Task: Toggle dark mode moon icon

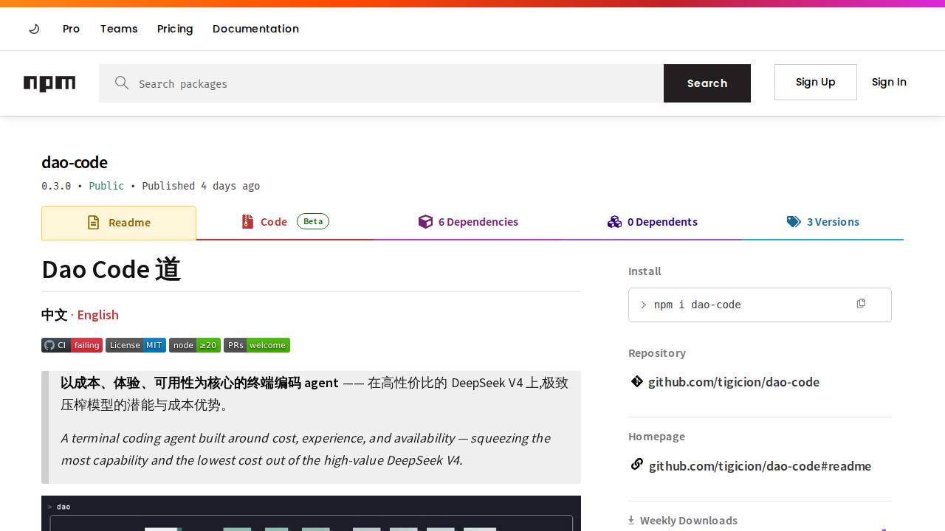Action: point(34,29)
